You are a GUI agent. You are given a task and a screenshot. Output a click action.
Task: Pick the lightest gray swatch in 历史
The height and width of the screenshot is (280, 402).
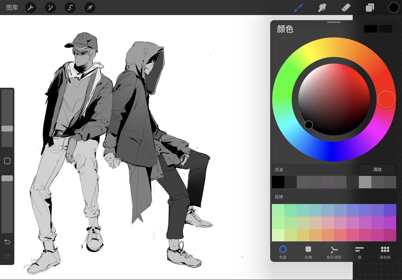pos(365,182)
